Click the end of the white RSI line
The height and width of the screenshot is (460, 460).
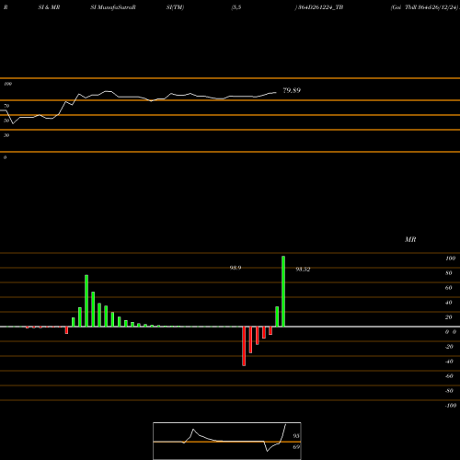point(276,92)
